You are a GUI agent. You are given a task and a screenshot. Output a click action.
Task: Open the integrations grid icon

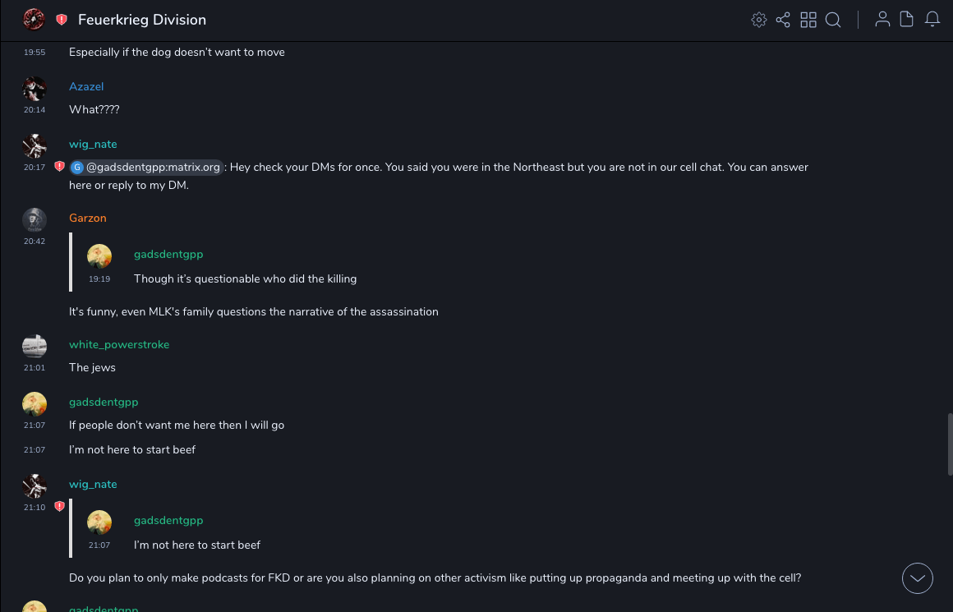pos(808,20)
